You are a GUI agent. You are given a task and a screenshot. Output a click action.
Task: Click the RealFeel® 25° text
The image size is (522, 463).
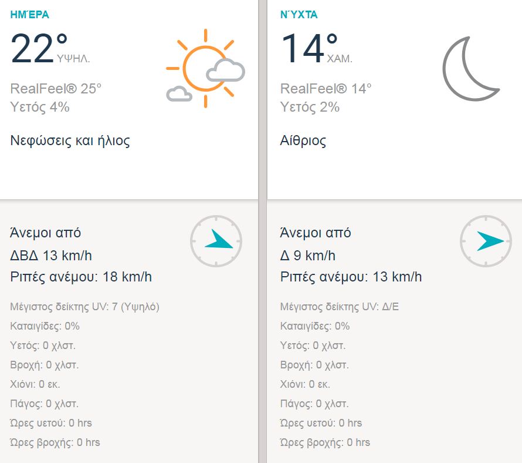56,89
